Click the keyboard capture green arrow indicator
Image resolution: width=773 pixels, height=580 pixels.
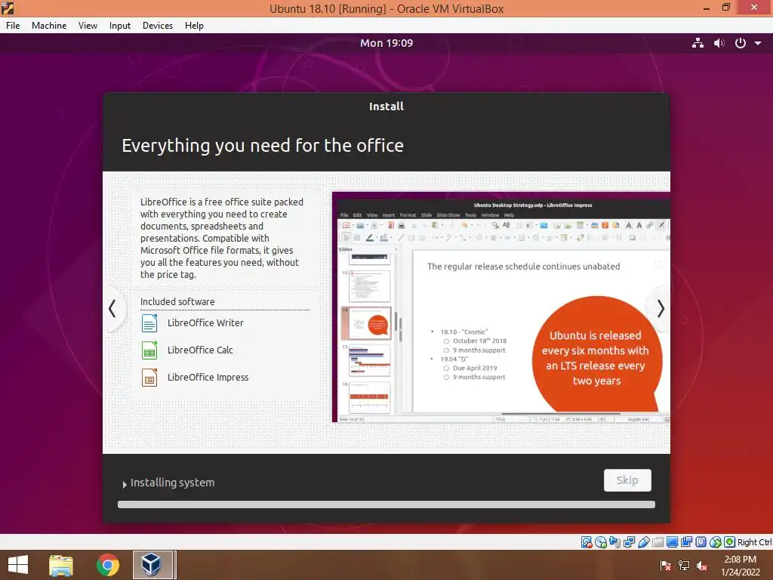coord(730,542)
